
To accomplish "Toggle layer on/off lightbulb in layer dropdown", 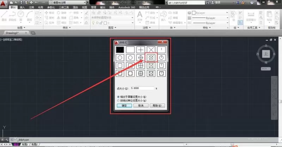I will coord(93,23).
